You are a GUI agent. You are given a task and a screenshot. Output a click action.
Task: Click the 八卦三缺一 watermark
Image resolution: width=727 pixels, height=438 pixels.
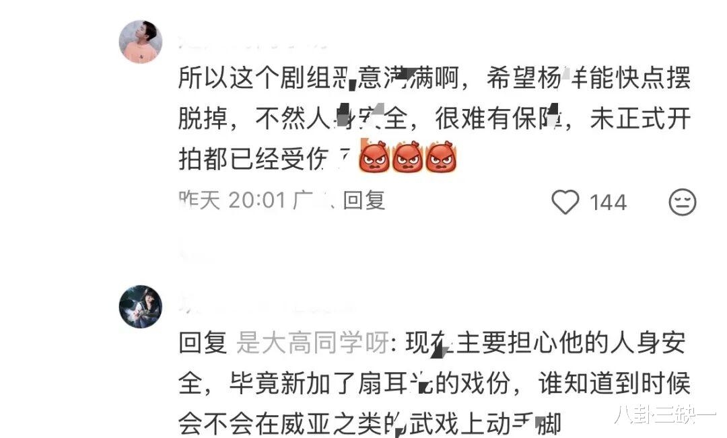(665, 415)
